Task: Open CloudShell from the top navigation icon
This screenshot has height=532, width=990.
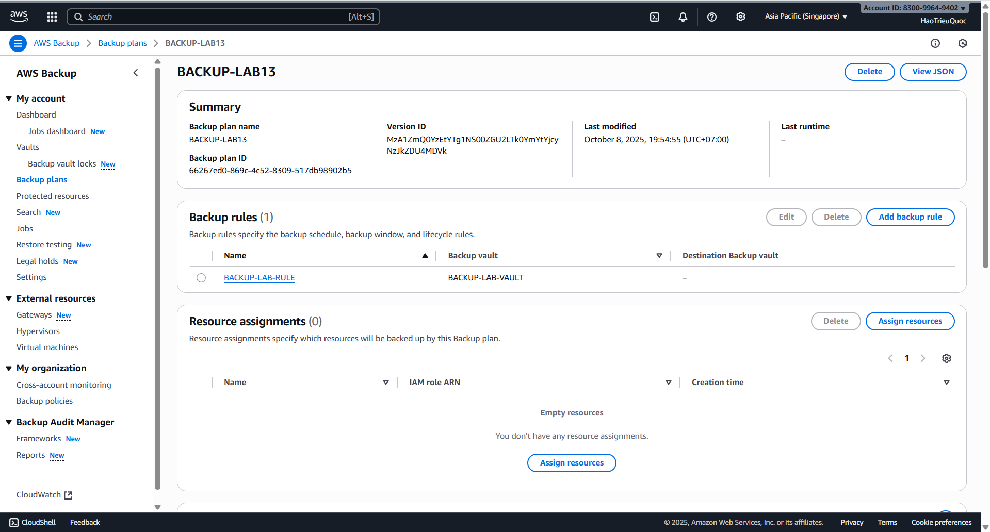Action: pyautogui.click(x=654, y=16)
